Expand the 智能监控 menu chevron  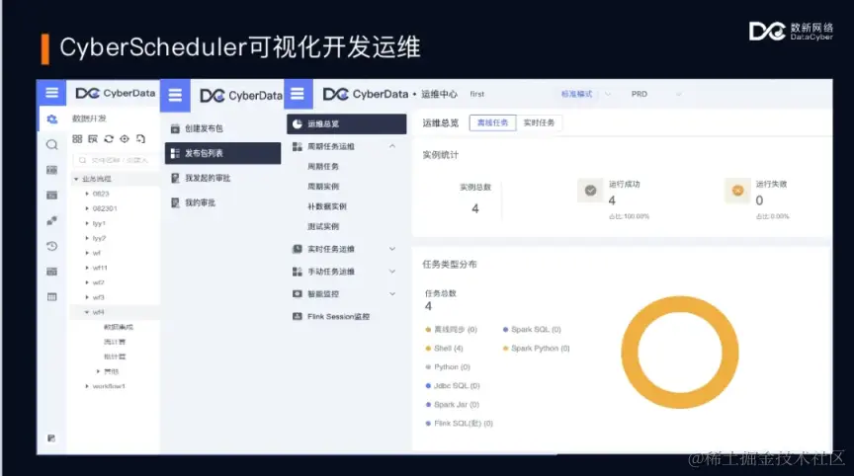(x=392, y=293)
